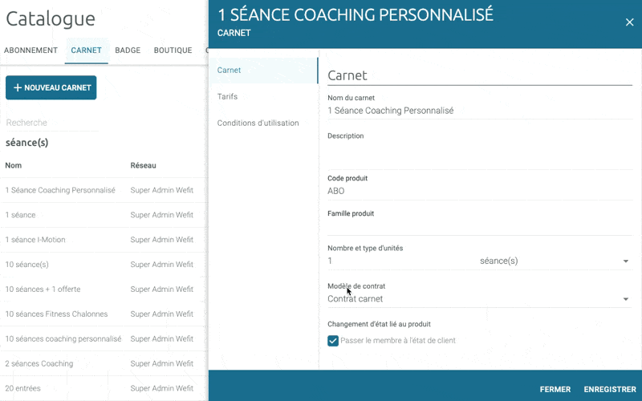Select the '2 séances Coaching' row
The image size is (642, 401).
(x=103, y=364)
